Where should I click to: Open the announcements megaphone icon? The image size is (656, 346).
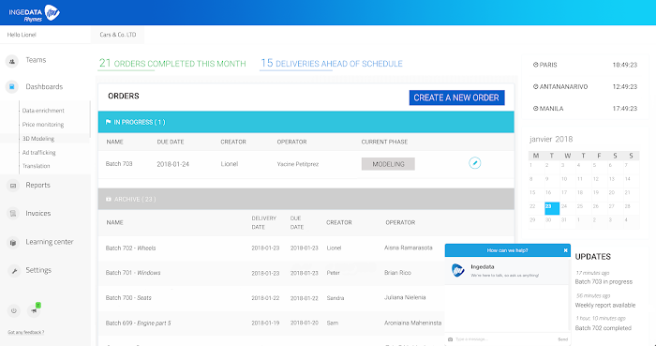click(x=34, y=311)
